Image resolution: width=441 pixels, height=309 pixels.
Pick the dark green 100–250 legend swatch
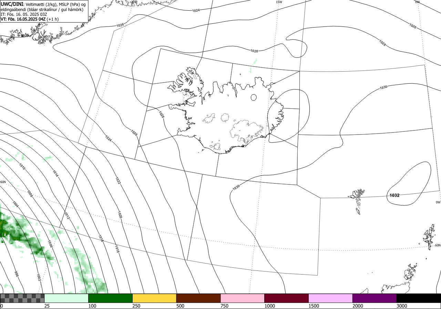coord(111,298)
